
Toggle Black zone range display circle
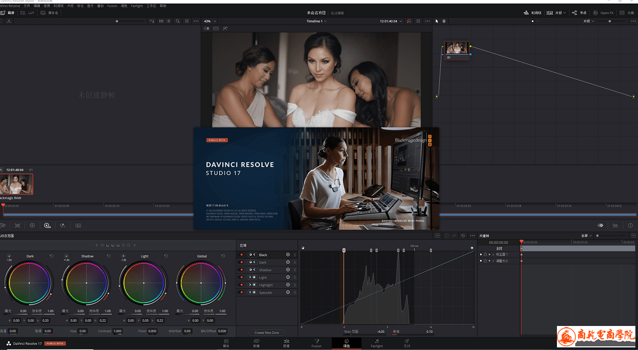coord(288,254)
